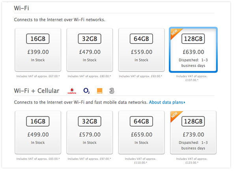Click the Vodafone carrier logo
This screenshot has width=235, height=172.
tap(72, 91)
